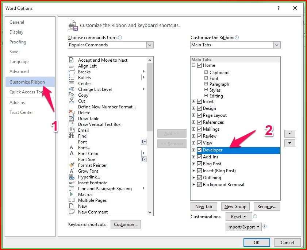Expand the Developer tab node

[193, 150]
